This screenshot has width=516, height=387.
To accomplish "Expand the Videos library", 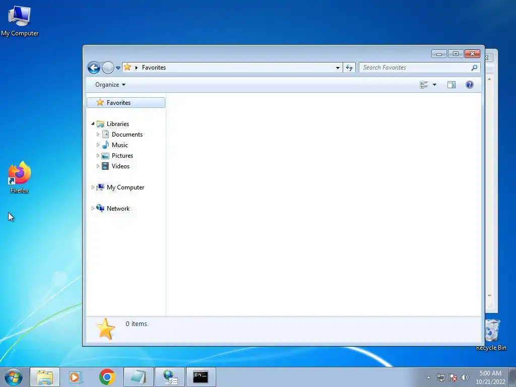I will pyautogui.click(x=98, y=166).
